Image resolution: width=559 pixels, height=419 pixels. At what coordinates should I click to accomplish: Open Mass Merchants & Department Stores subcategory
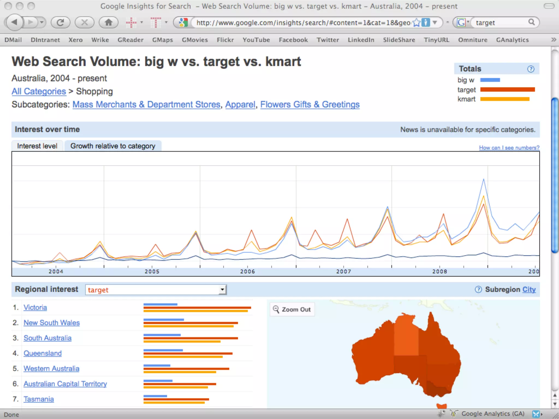(146, 104)
